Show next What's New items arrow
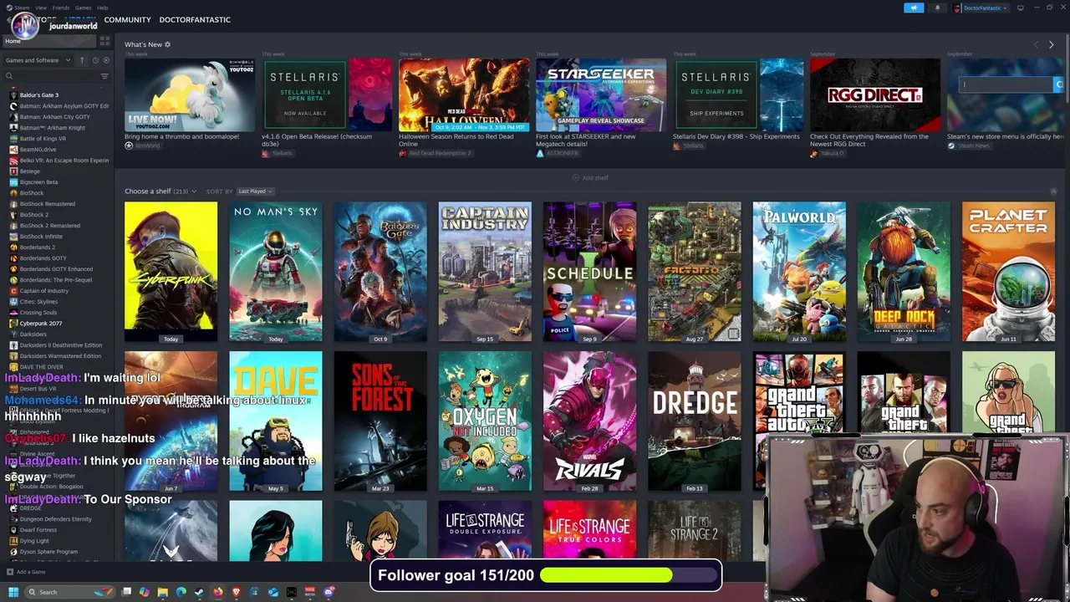 coord(1051,44)
